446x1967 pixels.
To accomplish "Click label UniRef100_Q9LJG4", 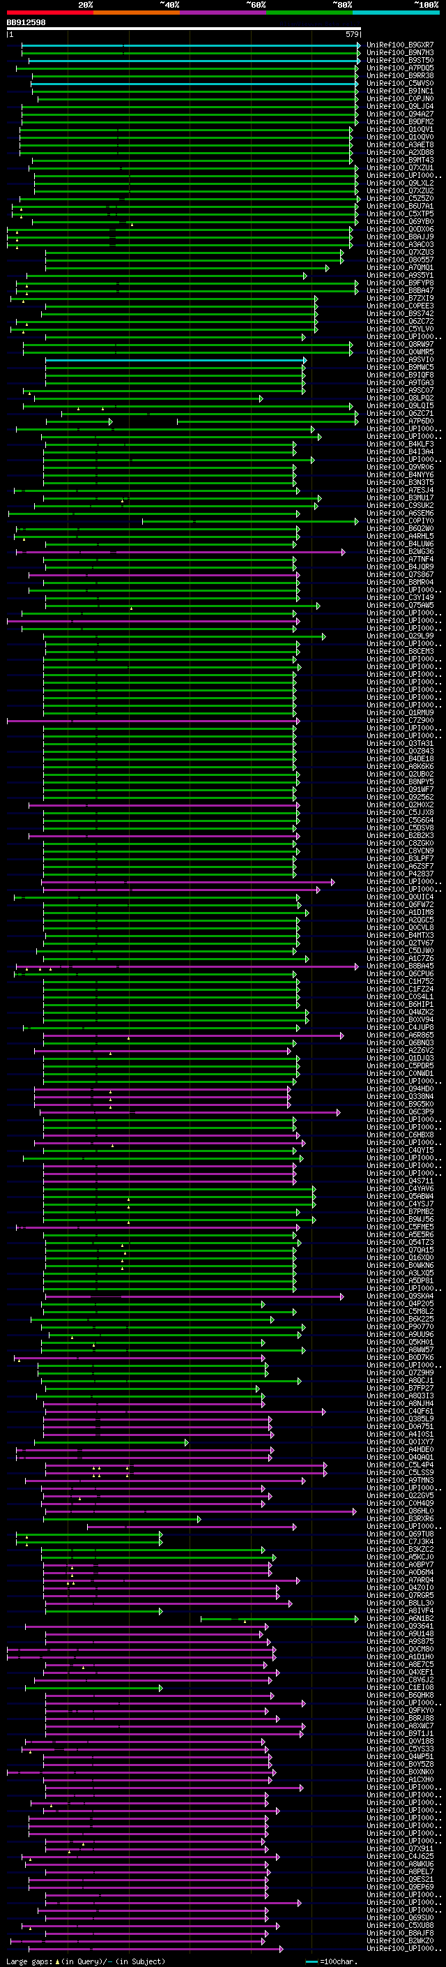I will point(400,106).
